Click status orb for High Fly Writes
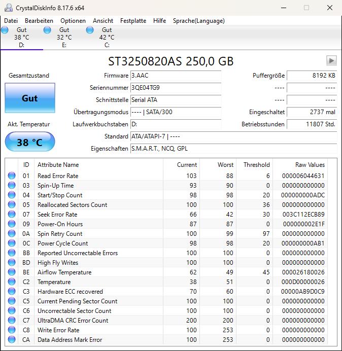 (x=12, y=262)
